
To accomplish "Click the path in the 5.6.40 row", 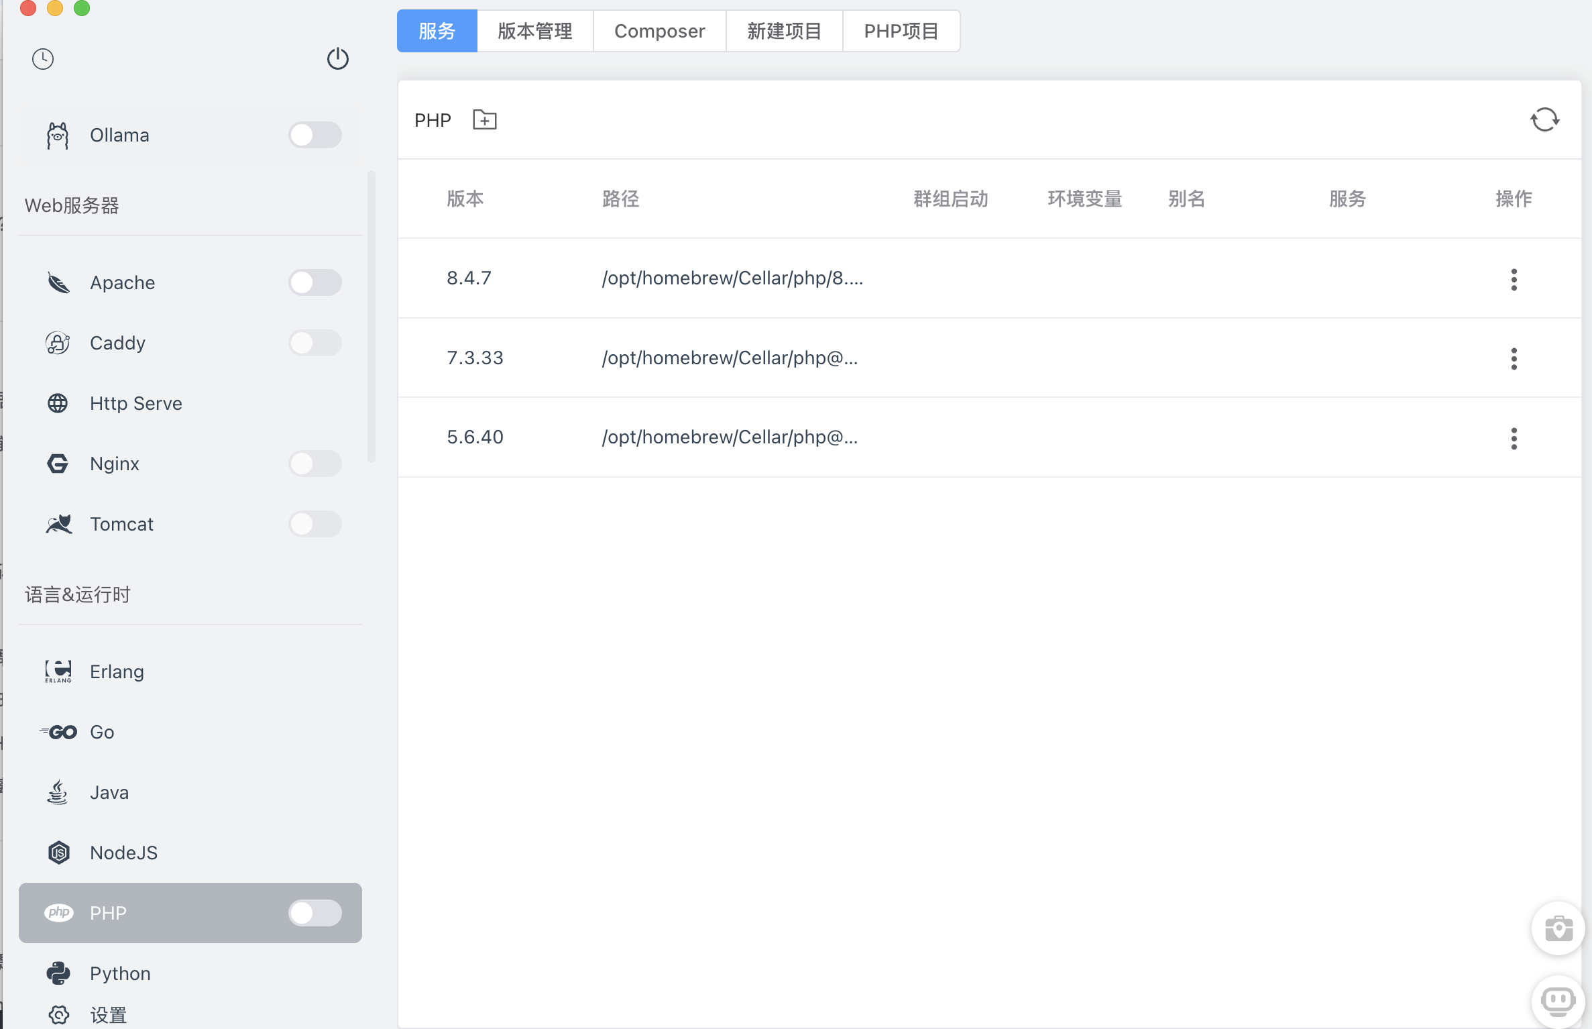I will [x=730, y=437].
